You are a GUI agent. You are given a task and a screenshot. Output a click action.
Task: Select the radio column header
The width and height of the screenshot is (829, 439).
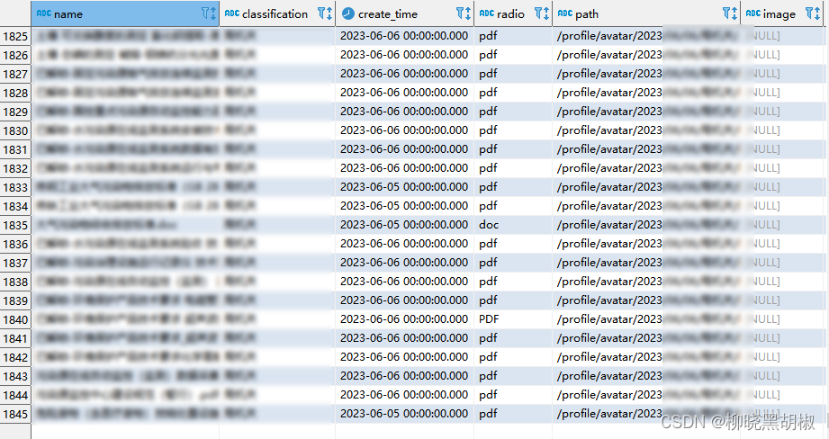(x=513, y=13)
